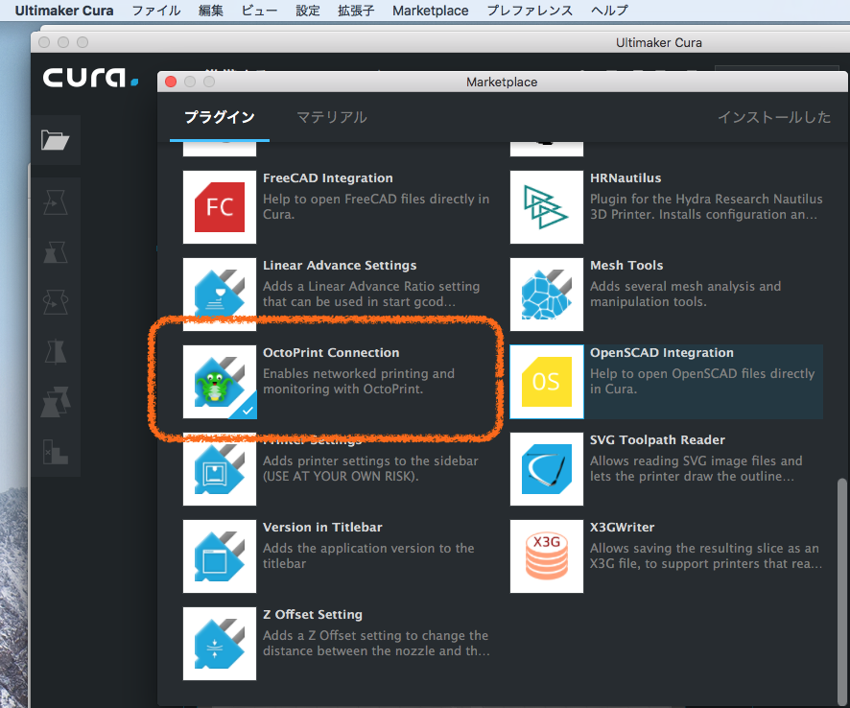The image size is (850, 708).
Task: Click 'Allows saving the resulting slice' description
Action: point(706,555)
